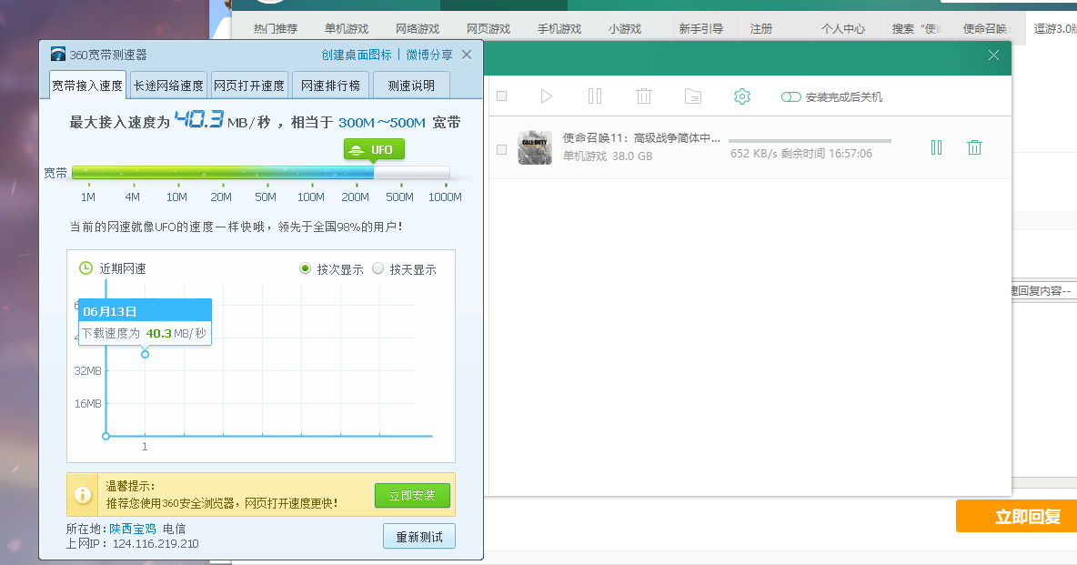Open the 使命召唤 browser tab
This screenshot has height=565, width=1077.
(987, 29)
